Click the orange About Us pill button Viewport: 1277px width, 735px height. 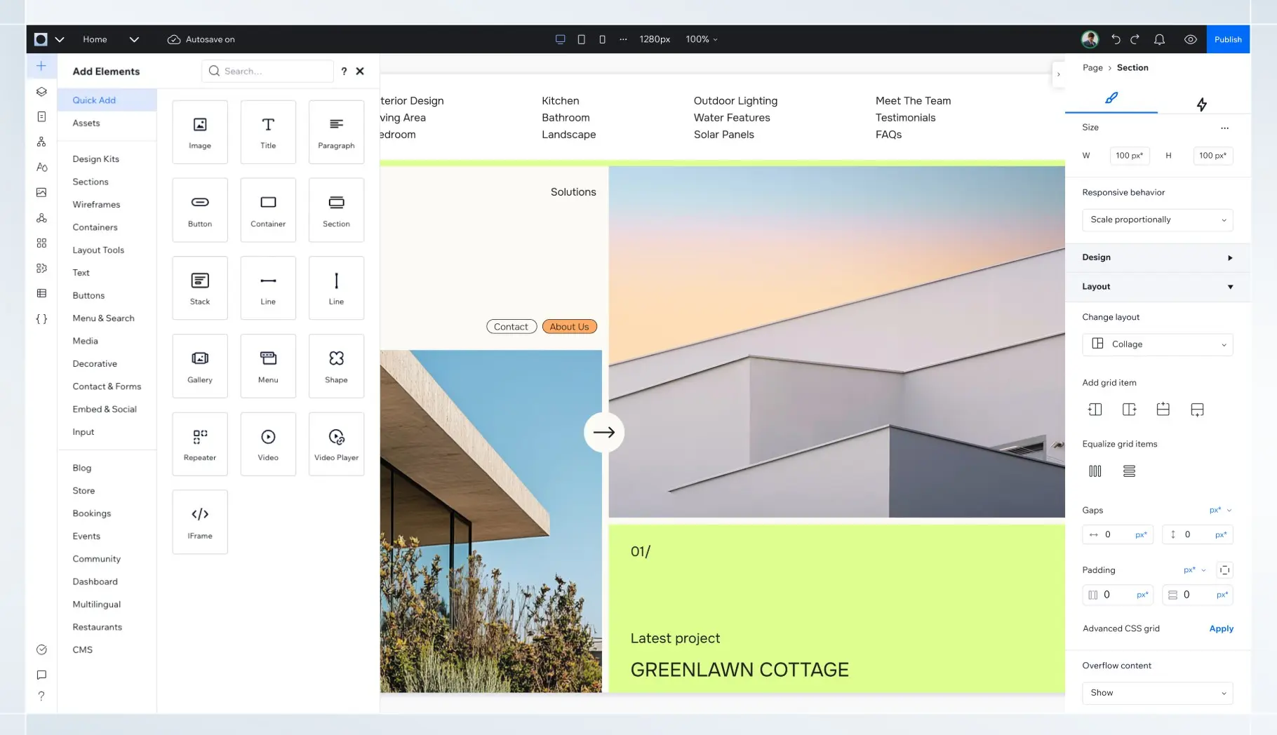pyautogui.click(x=569, y=327)
